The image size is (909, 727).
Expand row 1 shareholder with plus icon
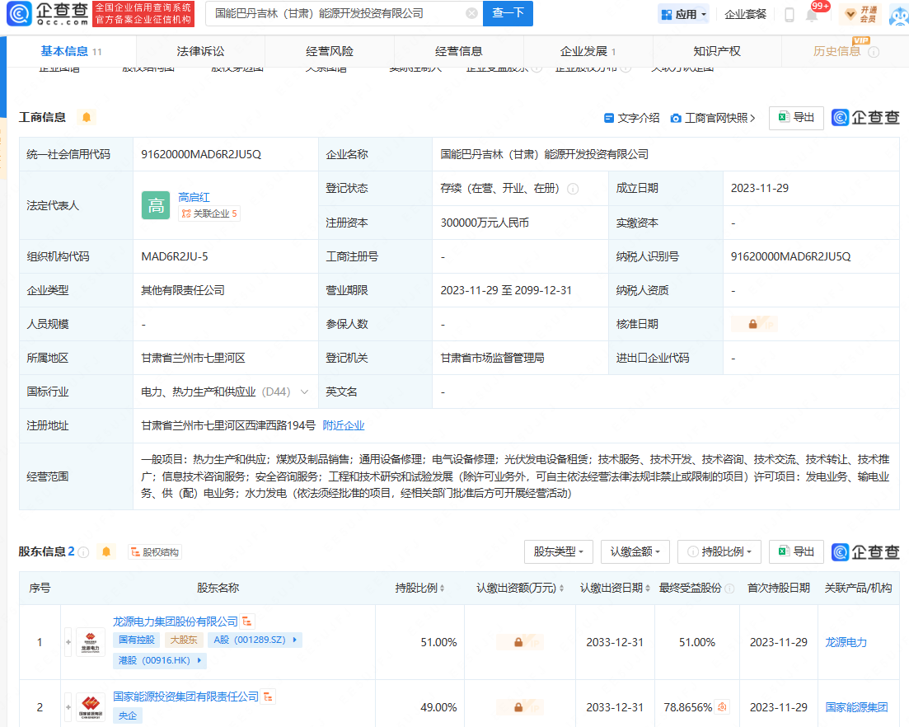pyautogui.click(x=68, y=641)
